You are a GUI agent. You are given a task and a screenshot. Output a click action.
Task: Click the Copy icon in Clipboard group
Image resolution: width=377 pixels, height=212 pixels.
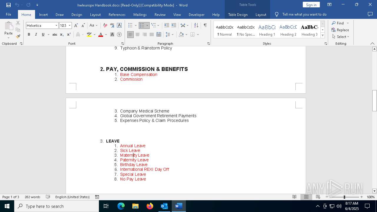(18, 30)
